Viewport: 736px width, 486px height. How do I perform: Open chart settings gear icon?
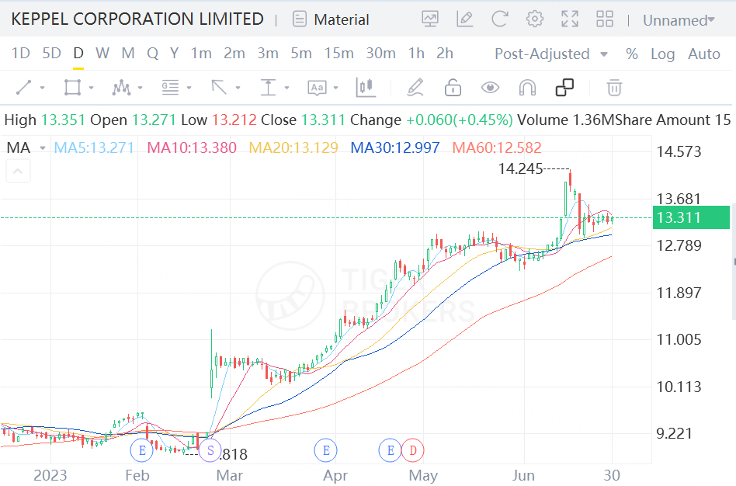535,19
